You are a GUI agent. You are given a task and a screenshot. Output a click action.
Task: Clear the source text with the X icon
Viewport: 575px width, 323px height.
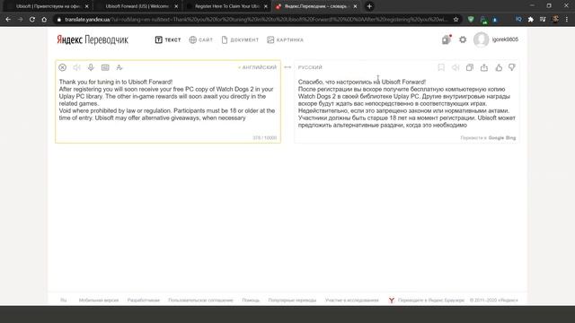point(62,67)
